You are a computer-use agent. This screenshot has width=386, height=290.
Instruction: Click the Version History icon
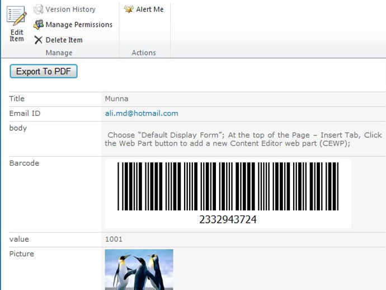[x=39, y=10]
